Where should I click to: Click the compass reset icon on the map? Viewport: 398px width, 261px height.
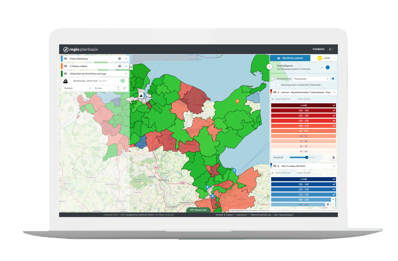pyautogui.click(x=327, y=204)
